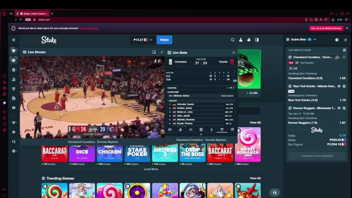Click 'Cashout is not available' button

(x=317, y=156)
